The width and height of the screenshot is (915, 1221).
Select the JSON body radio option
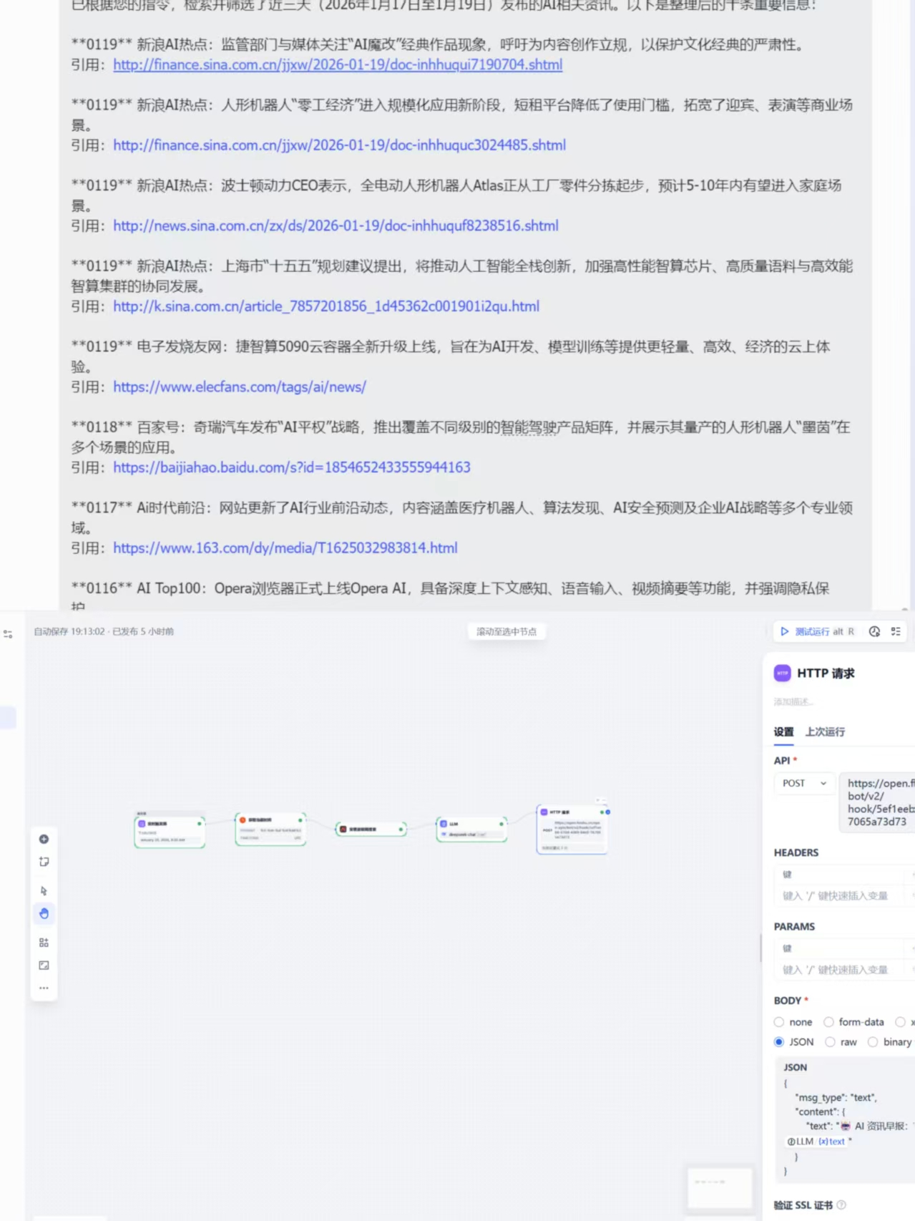coord(779,1042)
